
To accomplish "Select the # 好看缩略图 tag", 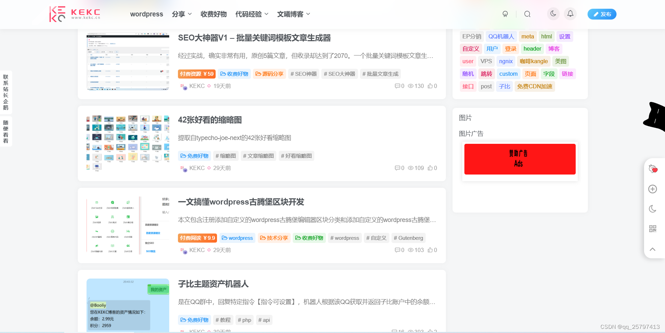I will (x=296, y=156).
